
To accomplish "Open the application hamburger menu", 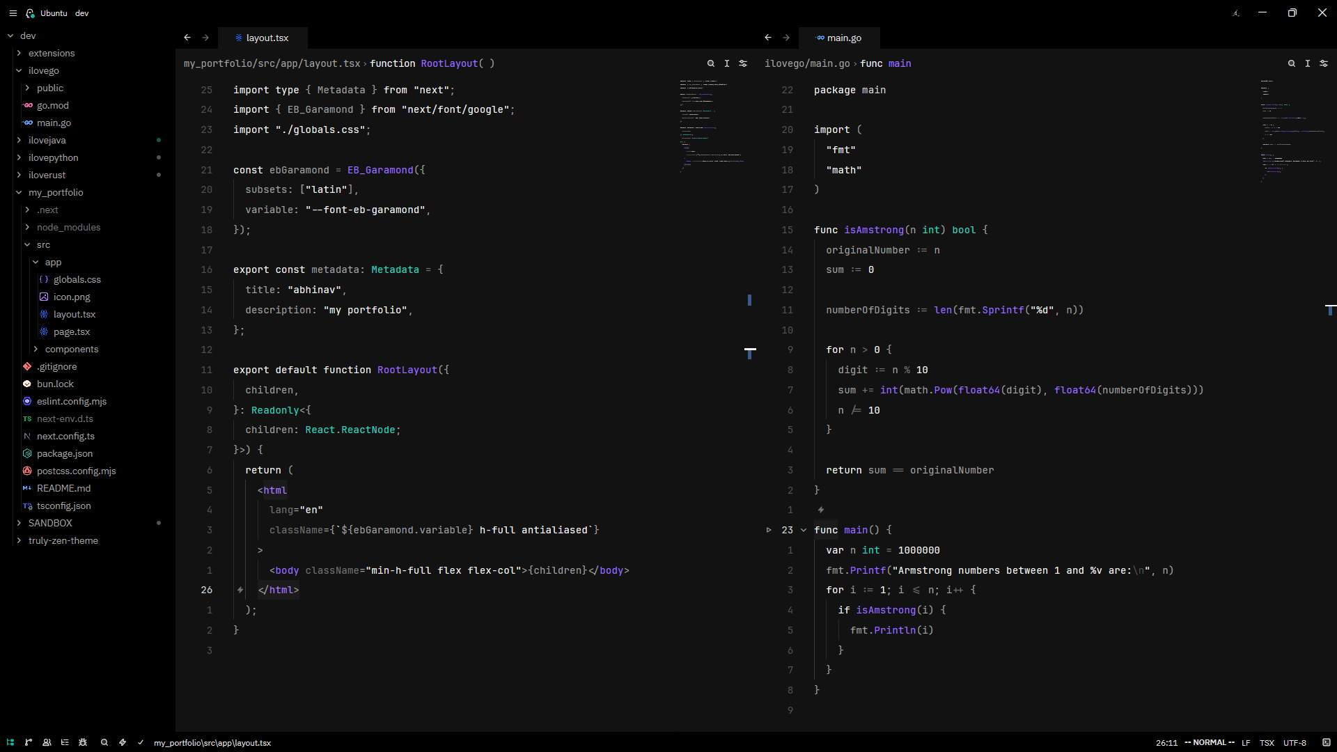I will (x=13, y=13).
